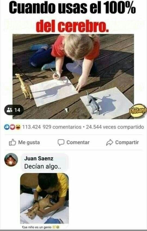Open the Juan Saenz profile name

coord(39,158)
